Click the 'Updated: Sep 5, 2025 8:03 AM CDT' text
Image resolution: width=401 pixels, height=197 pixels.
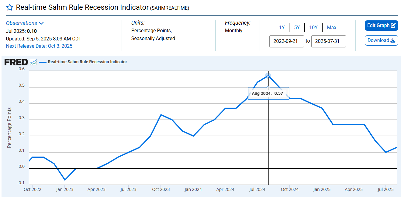tap(43, 39)
